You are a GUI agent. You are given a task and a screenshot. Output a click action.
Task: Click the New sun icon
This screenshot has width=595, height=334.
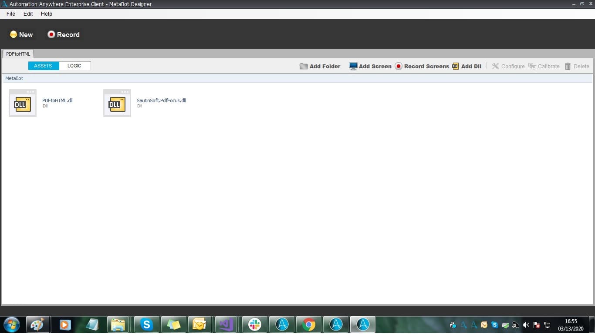point(14,34)
